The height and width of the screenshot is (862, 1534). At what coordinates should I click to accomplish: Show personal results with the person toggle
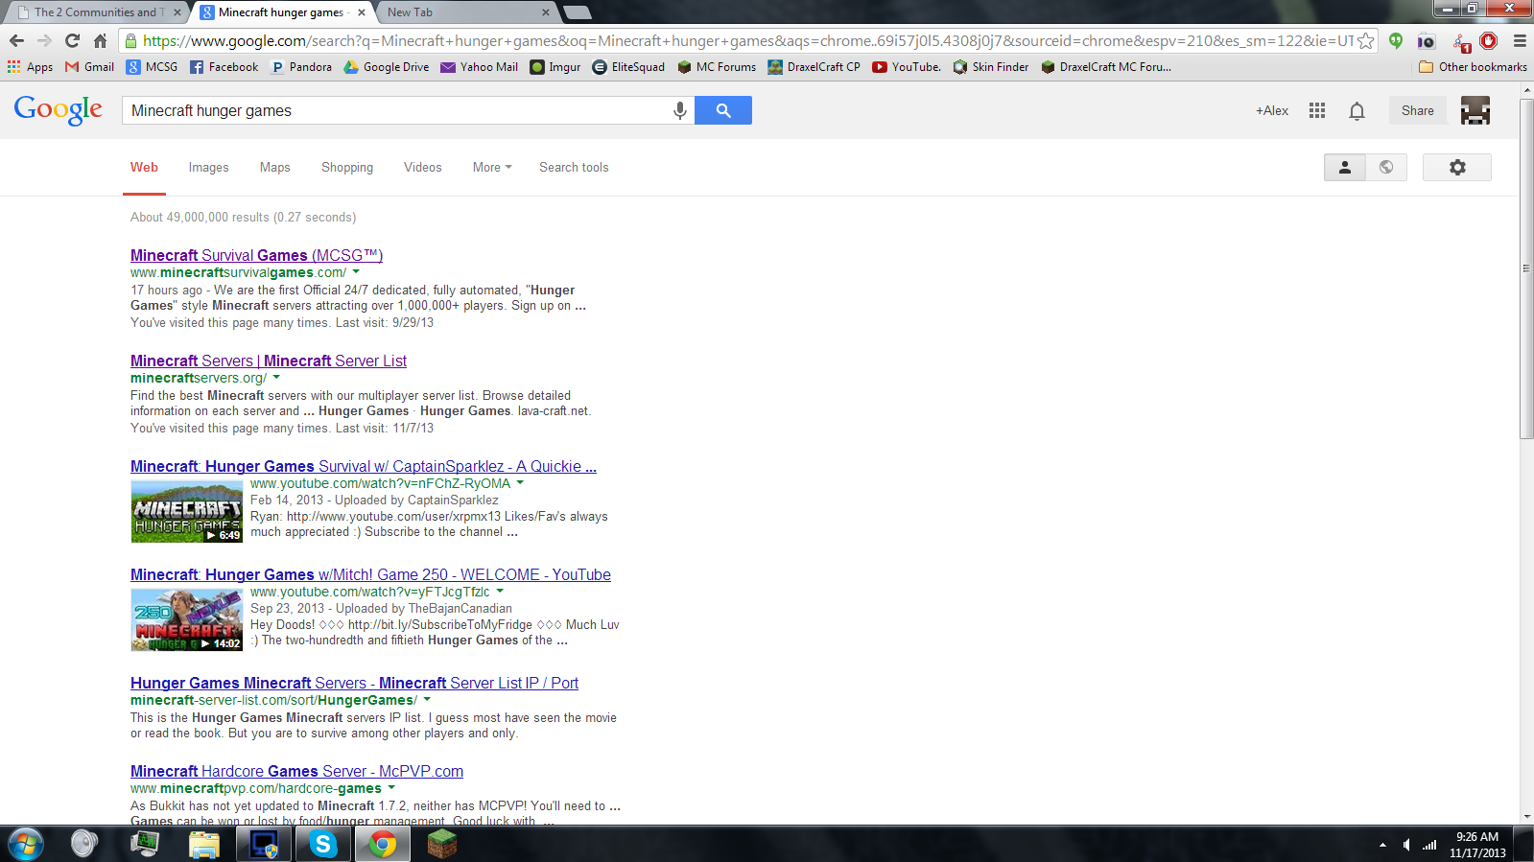coord(1345,167)
